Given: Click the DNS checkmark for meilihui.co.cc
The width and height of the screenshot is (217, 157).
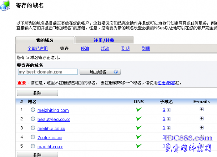Looking at the screenshot, I should (139, 128).
